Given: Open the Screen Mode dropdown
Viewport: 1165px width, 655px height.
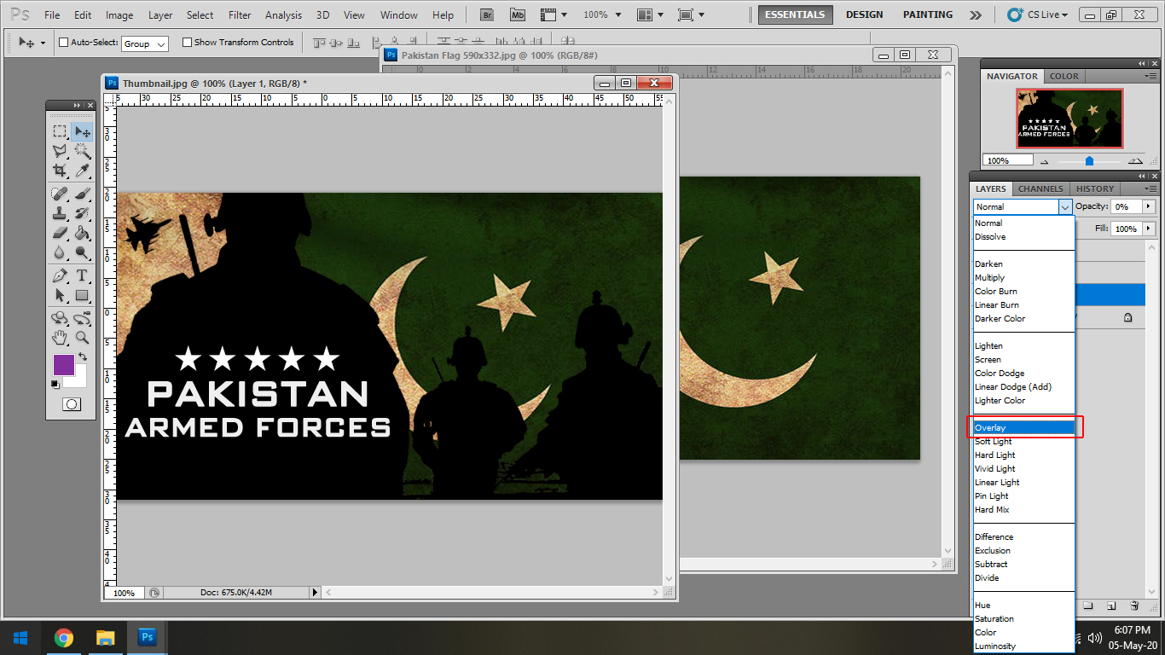Looking at the screenshot, I should (691, 14).
